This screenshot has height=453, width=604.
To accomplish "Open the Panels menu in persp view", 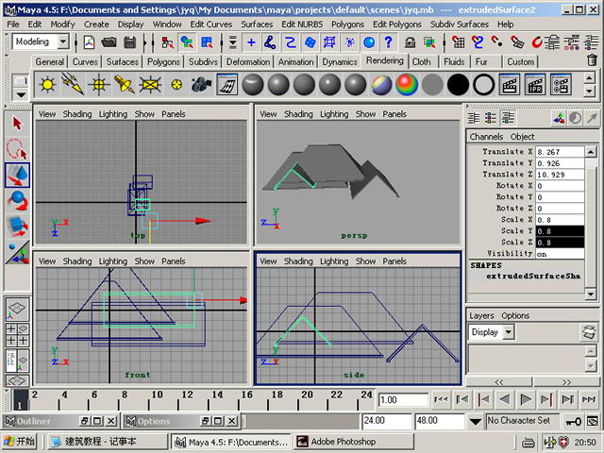I will tap(394, 114).
